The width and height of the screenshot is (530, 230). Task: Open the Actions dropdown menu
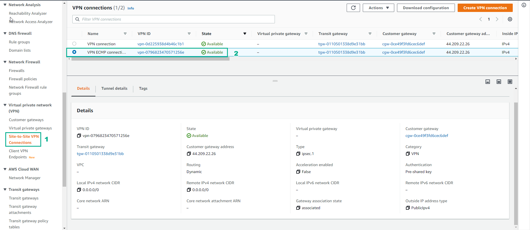point(378,8)
